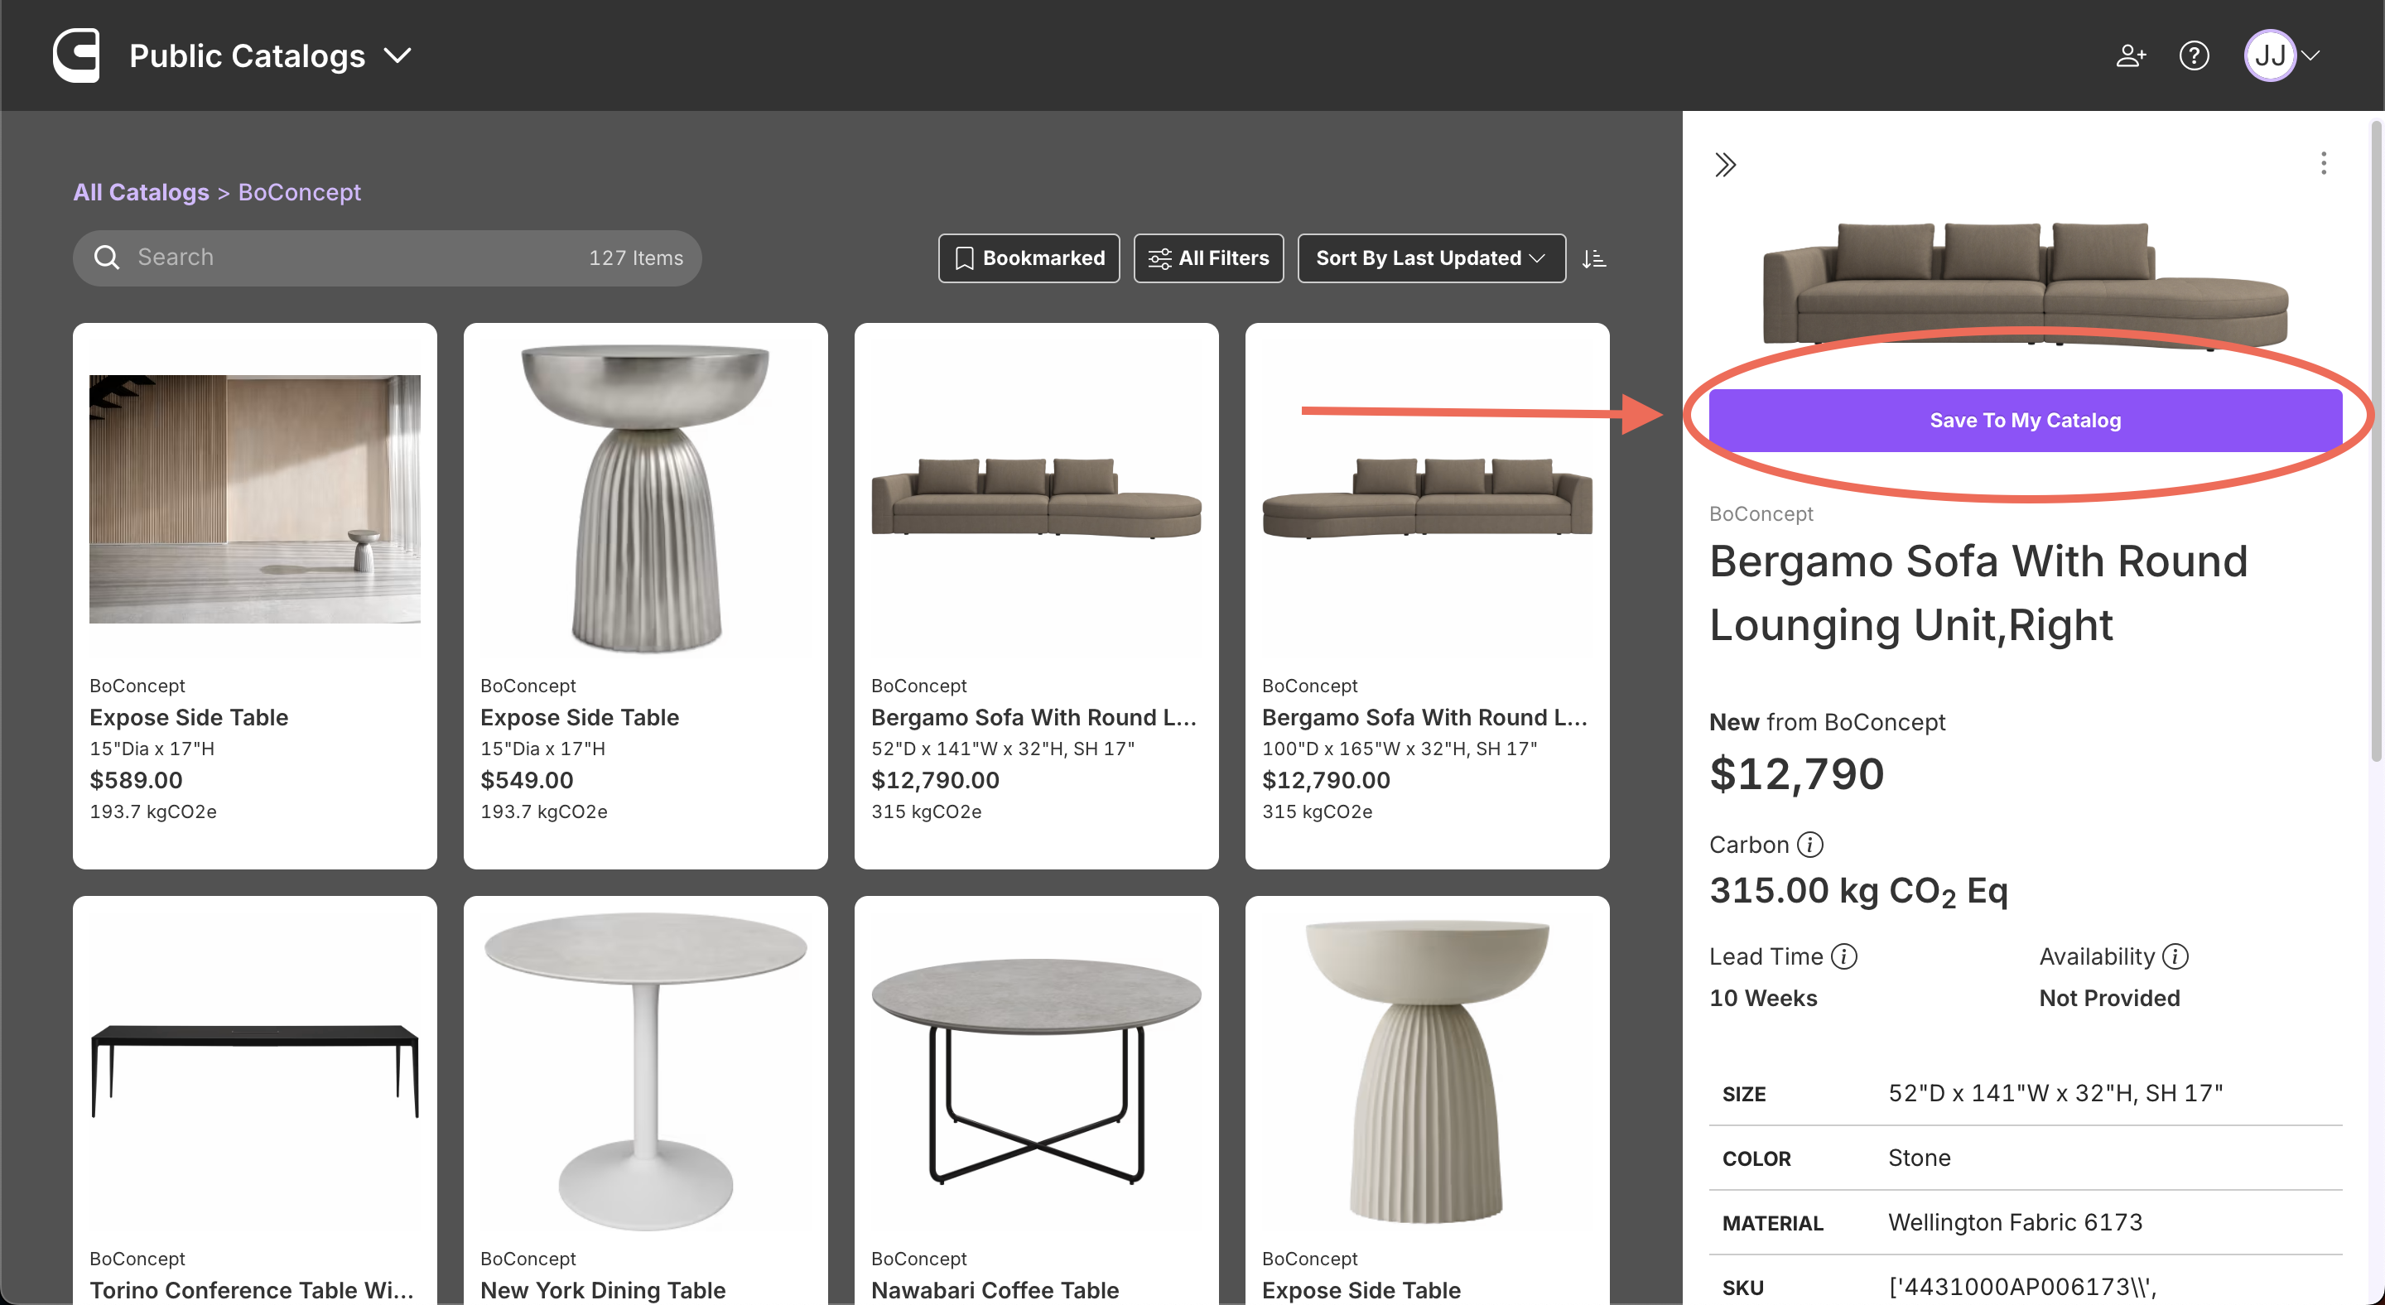Toggle the Bookmarked filter
The width and height of the screenshot is (2385, 1305).
pos(1029,258)
